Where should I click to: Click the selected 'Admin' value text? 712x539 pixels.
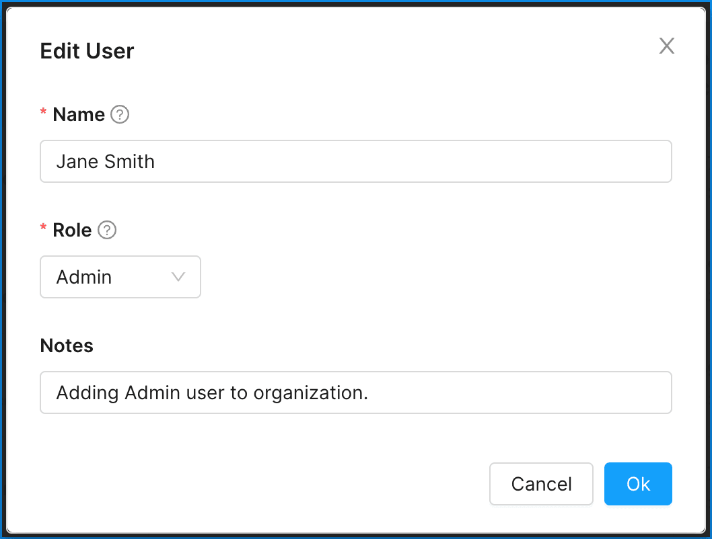click(x=84, y=278)
